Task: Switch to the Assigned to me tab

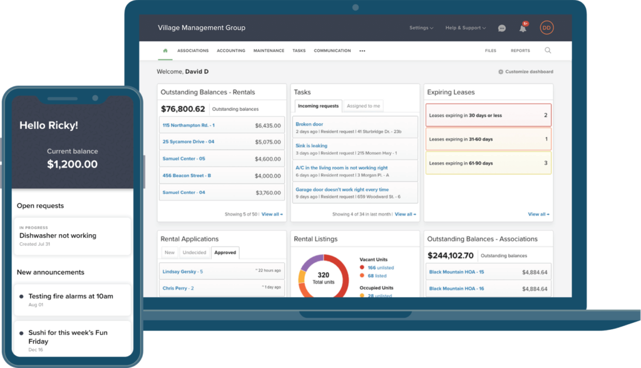Action: pyautogui.click(x=364, y=106)
